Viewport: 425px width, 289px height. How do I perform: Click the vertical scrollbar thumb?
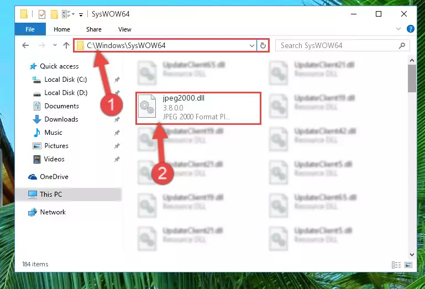(x=412, y=78)
